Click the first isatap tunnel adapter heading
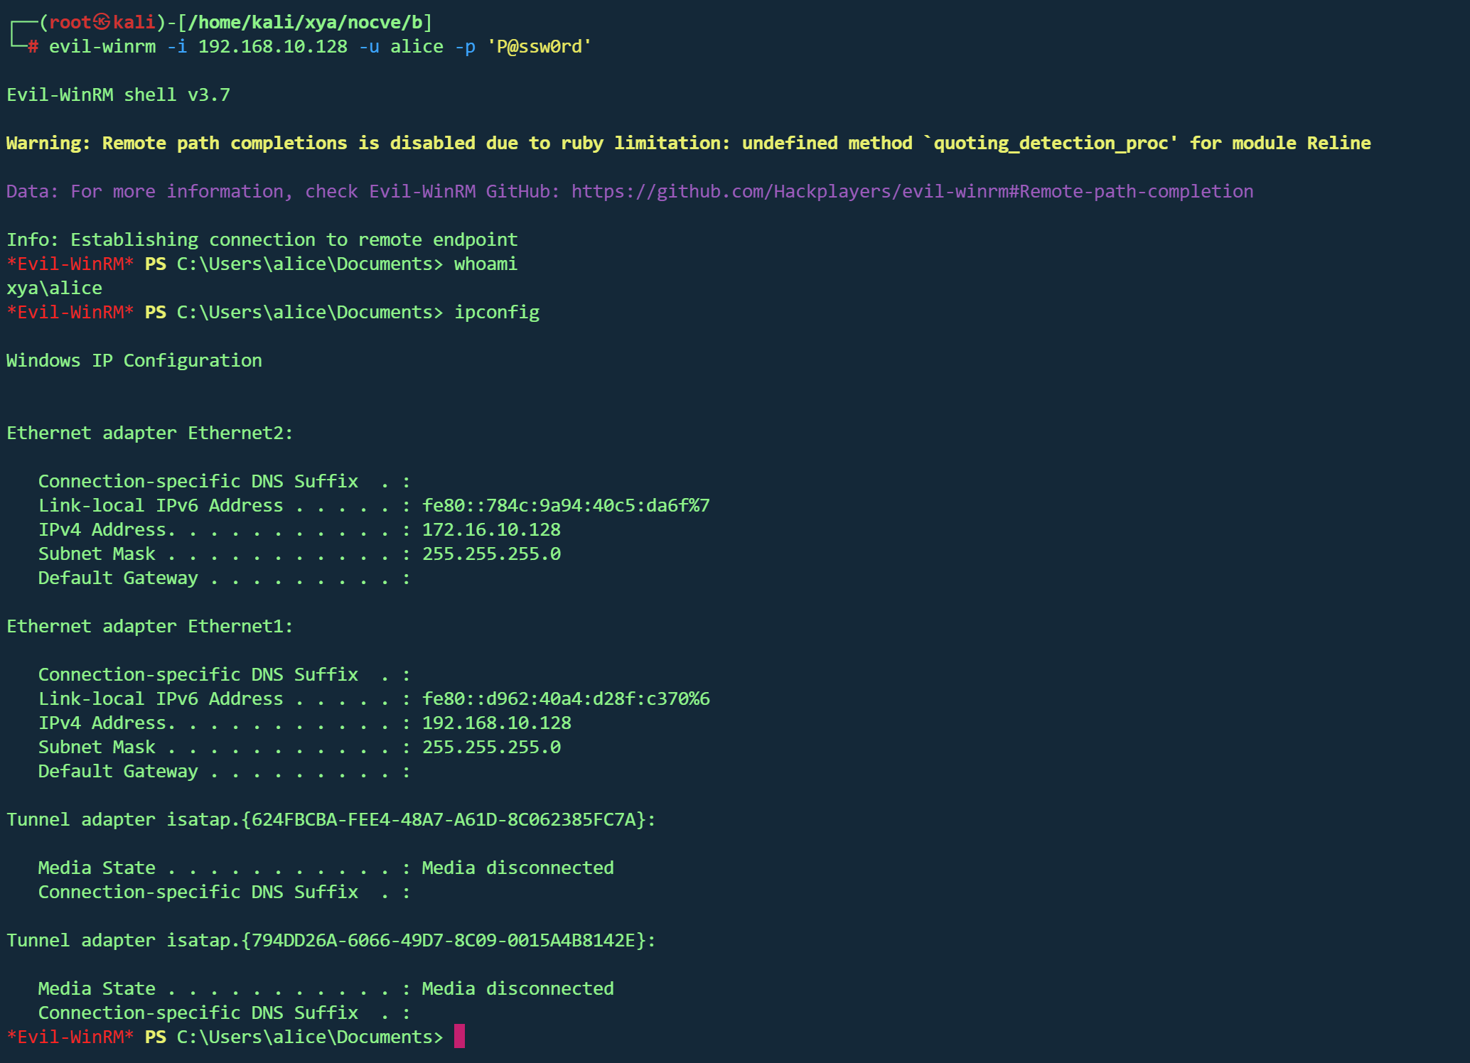The height and width of the screenshot is (1063, 1470). coord(331,819)
